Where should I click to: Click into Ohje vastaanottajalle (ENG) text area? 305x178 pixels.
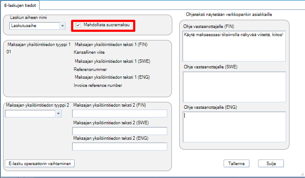[234, 127]
